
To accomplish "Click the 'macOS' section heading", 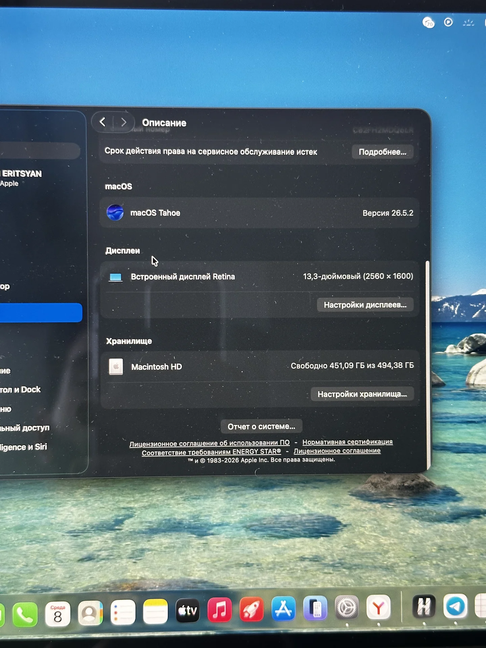I will tap(118, 187).
